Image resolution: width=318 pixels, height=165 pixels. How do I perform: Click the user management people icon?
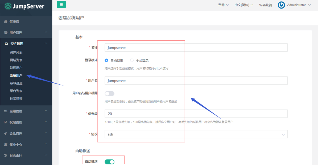click(x=6, y=32)
